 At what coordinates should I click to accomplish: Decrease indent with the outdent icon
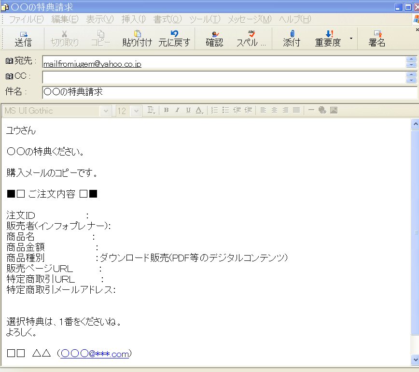click(x=237, y=110)
